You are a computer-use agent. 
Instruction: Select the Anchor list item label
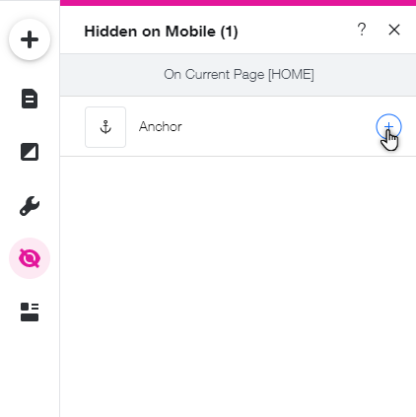tap(161, 126)
